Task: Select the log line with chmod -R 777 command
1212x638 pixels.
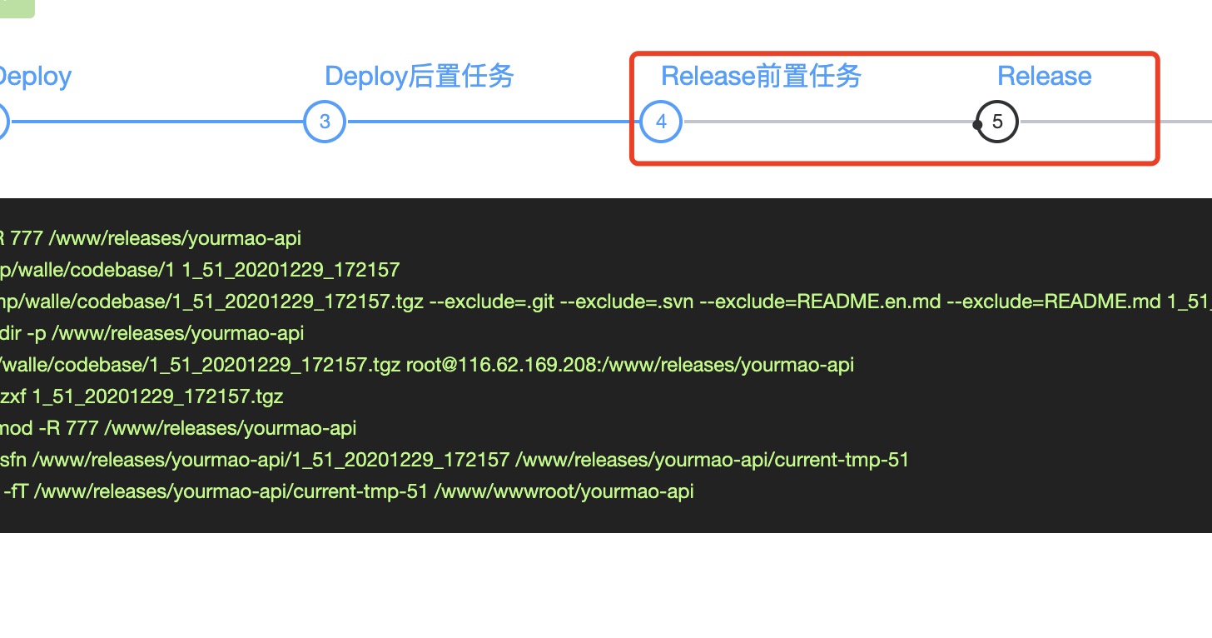Action: [178, 427]
